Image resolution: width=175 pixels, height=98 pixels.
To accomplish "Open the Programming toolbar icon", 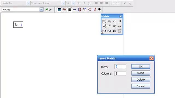I will click(x=89, y=10).
